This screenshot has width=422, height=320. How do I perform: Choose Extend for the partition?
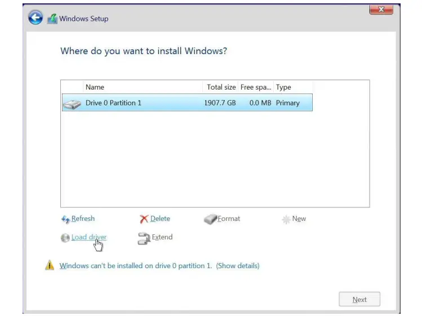162,237
